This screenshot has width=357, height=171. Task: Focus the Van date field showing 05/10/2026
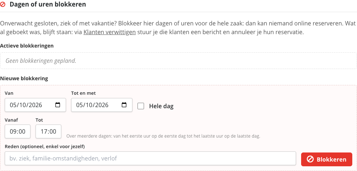pyautogui.click(x=35, y=105)
